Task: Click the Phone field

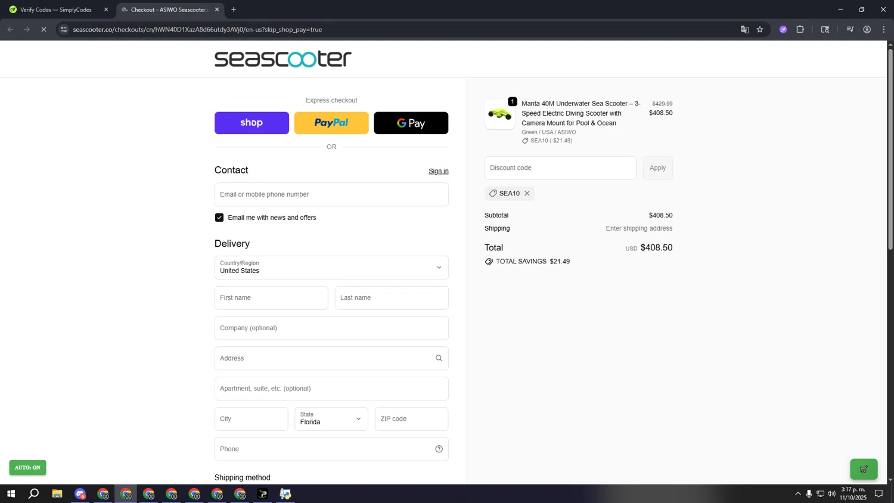Action: click(331, 449)
